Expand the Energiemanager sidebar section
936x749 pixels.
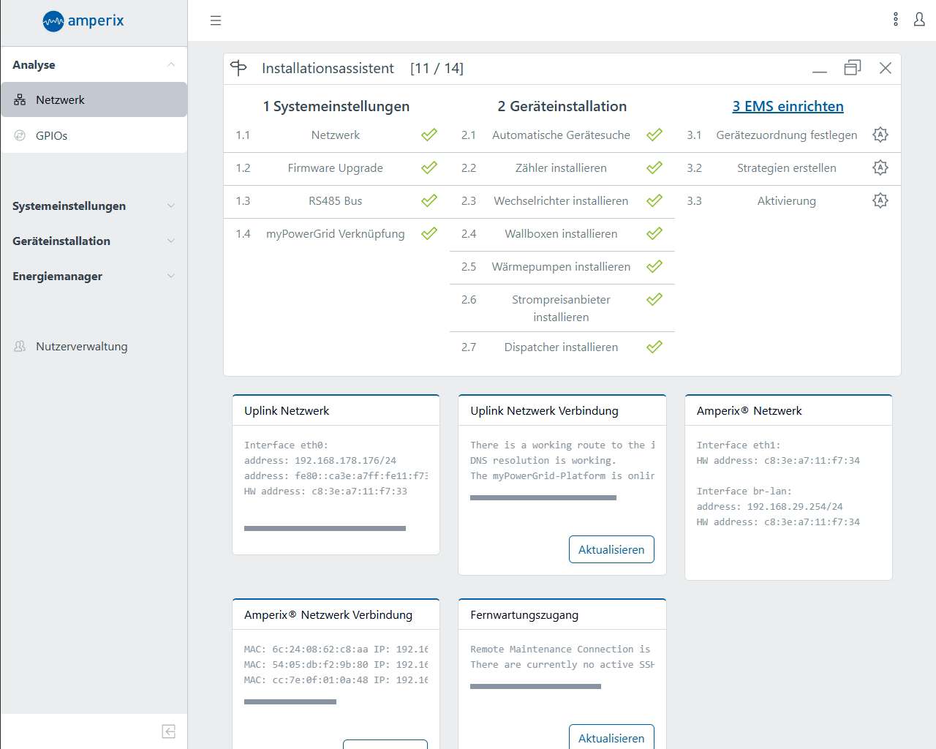tap(94, 276)
